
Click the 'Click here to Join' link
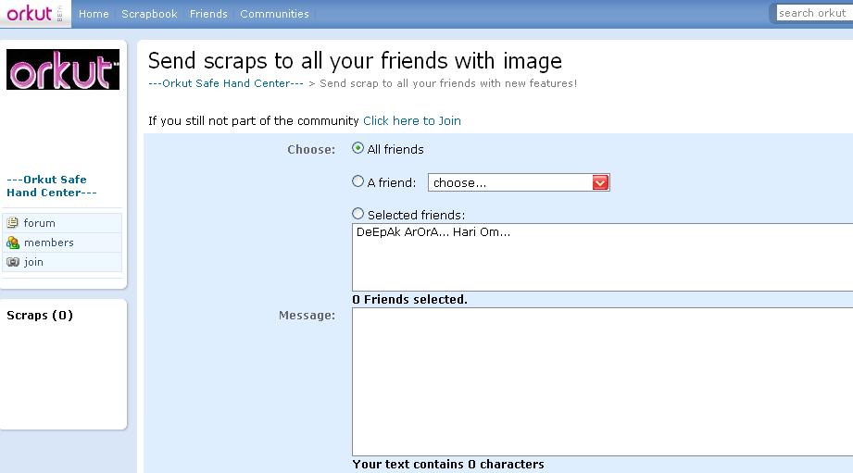click(412, 120)
